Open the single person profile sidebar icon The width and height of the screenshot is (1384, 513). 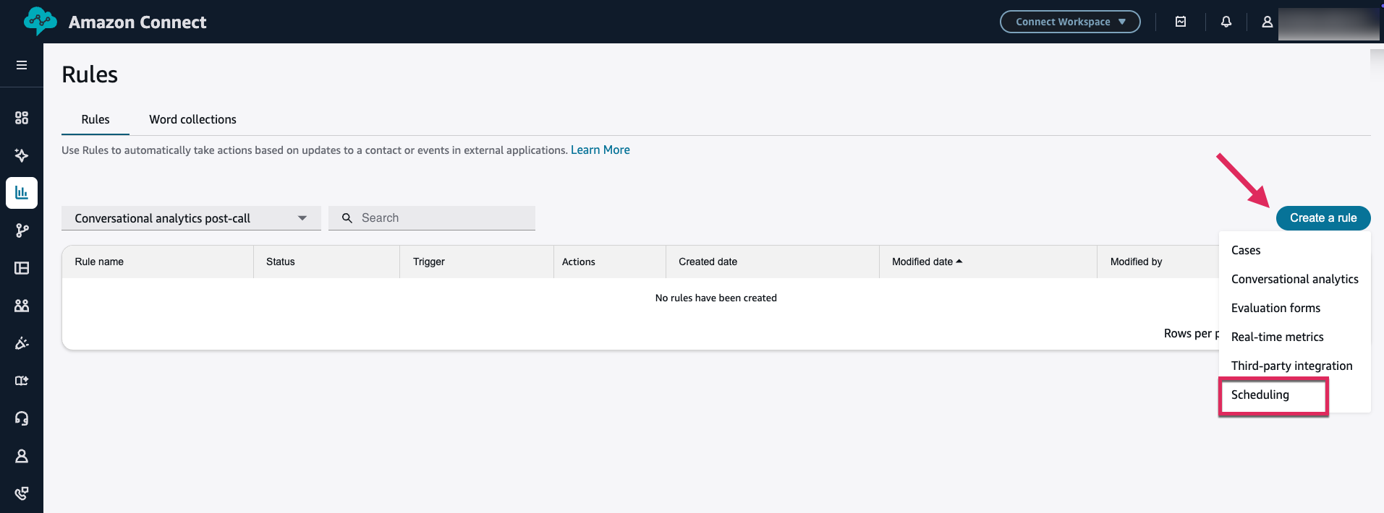[22, 456]
